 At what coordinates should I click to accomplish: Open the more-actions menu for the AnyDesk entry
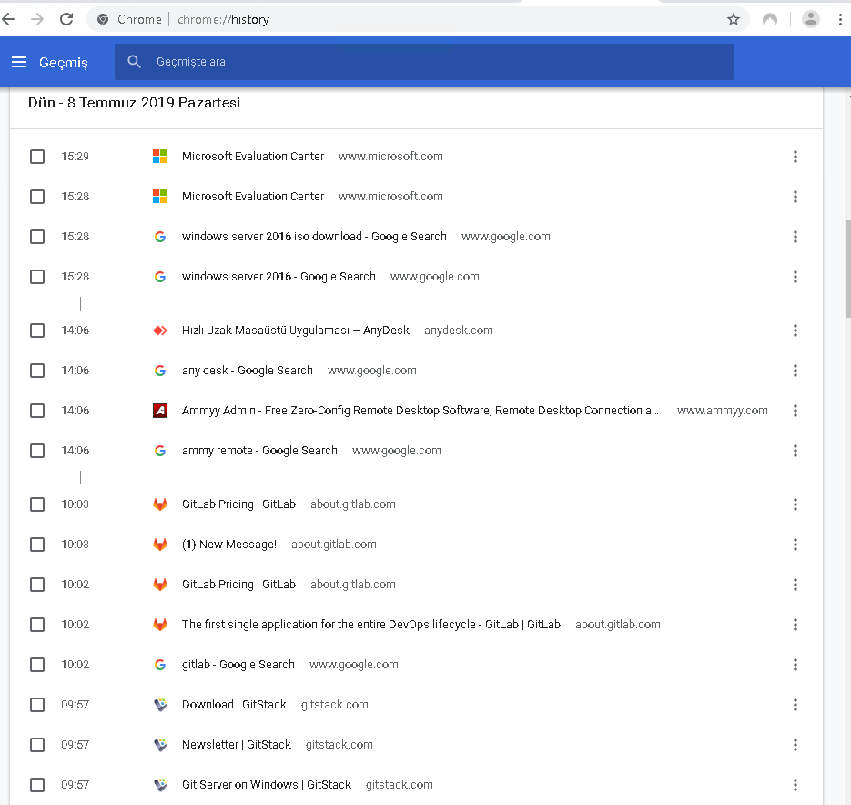click(x=795, y=331)
